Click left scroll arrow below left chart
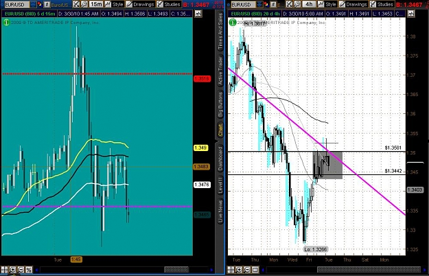 coord(36,270)
